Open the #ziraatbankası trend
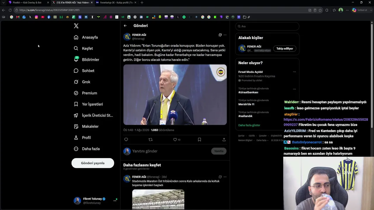This screenshot has width=374, height=210. click(248, 92)
